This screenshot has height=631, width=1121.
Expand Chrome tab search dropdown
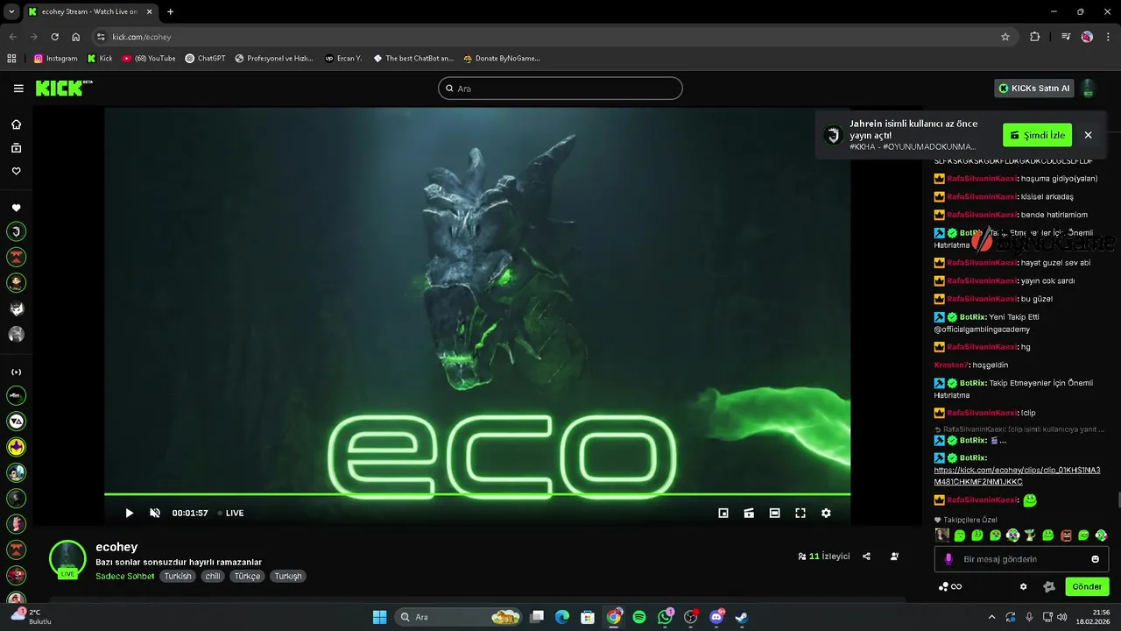[x=11, y=11]
